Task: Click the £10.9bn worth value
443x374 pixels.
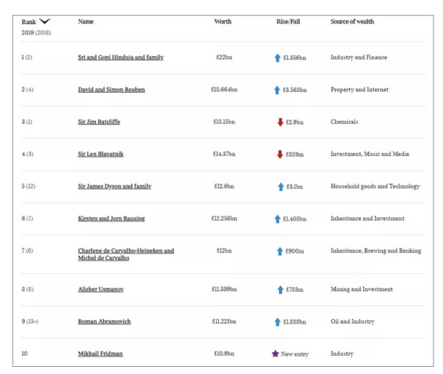Action: click(224, 353)
